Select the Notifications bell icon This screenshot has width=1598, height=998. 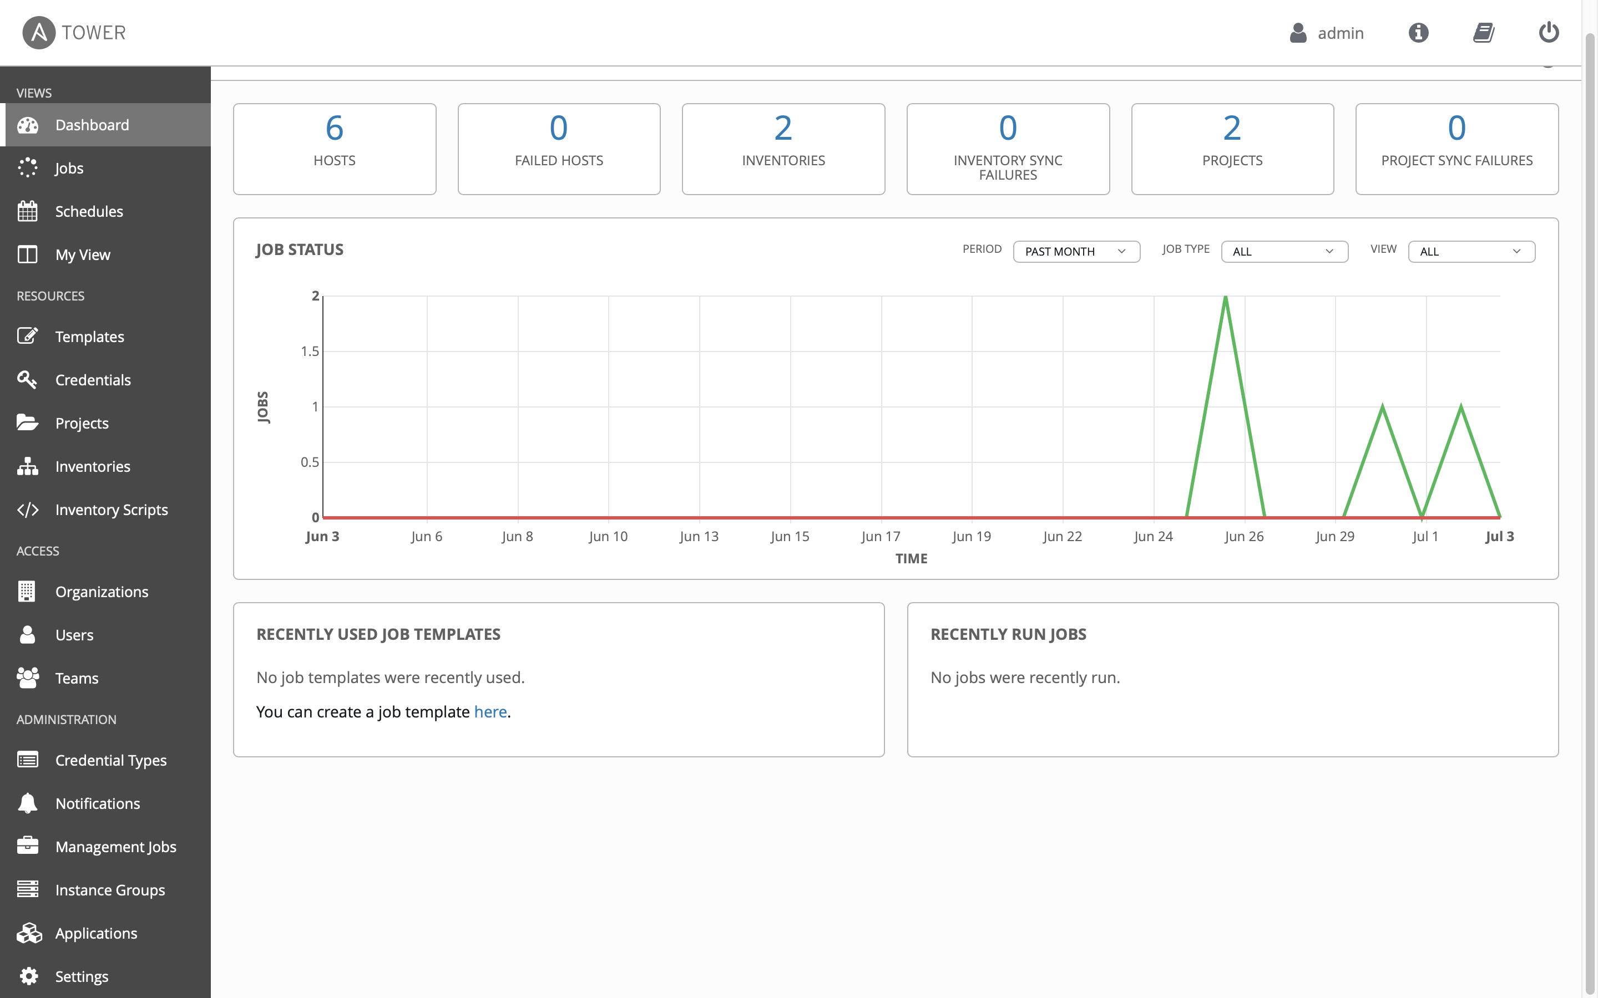pos(27,803)
